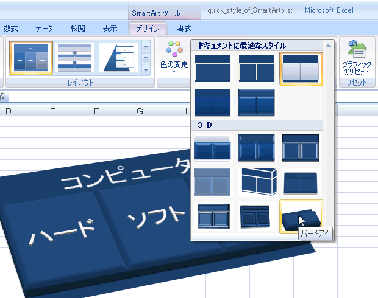Switch to the 書式 tab
The image size is (378, 298).
click(x=184, y=29)
